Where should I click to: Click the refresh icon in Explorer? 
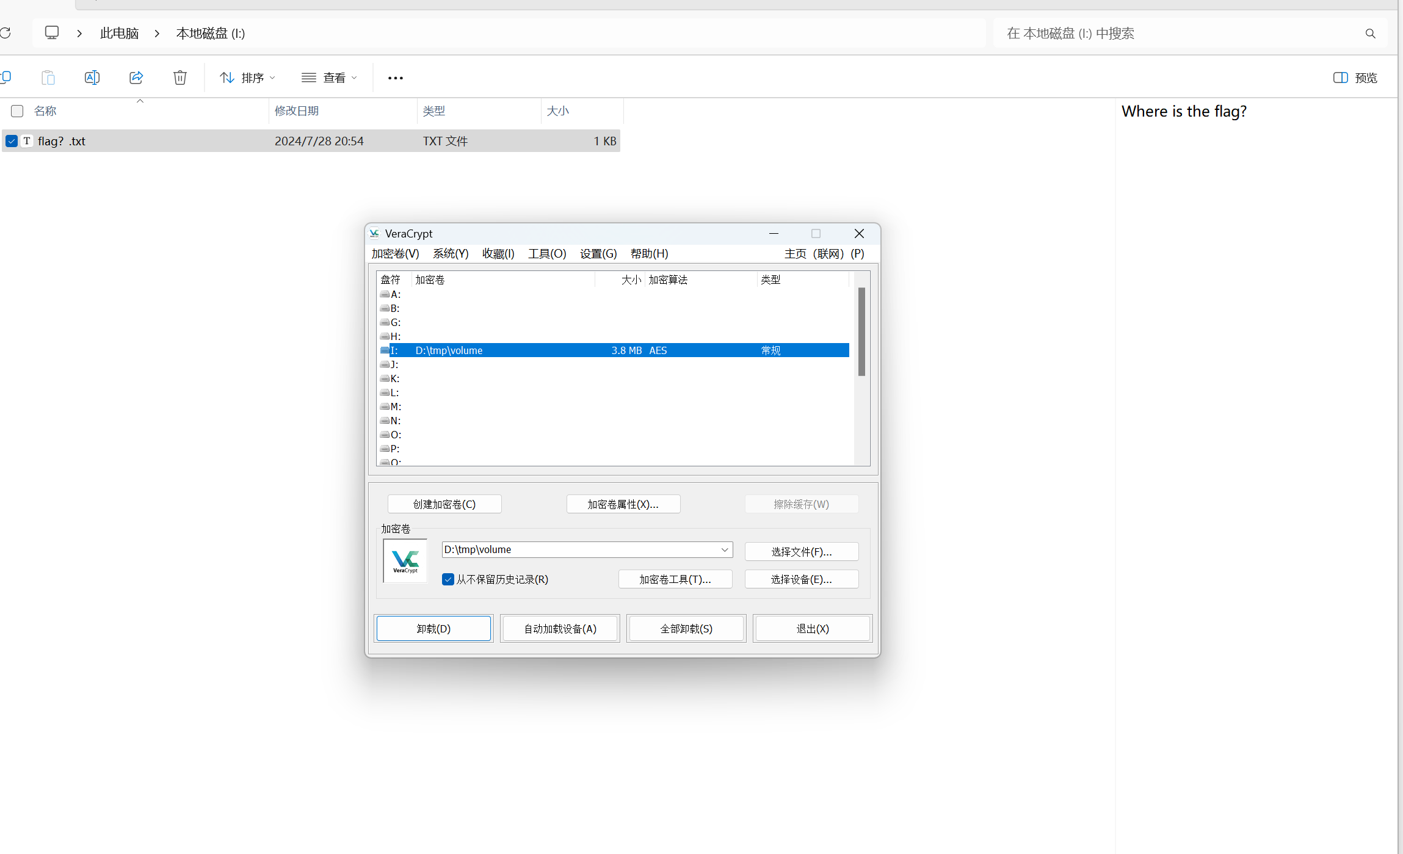[x=5, y=33]
